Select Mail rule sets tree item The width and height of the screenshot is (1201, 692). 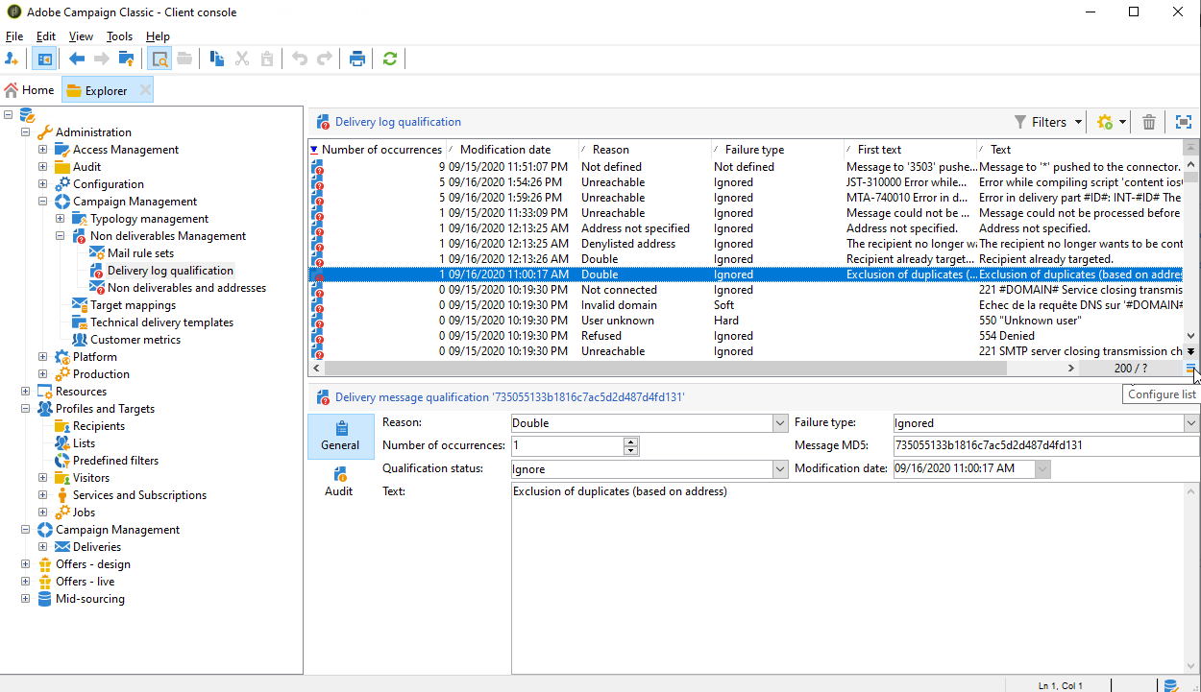pos(140,253)
